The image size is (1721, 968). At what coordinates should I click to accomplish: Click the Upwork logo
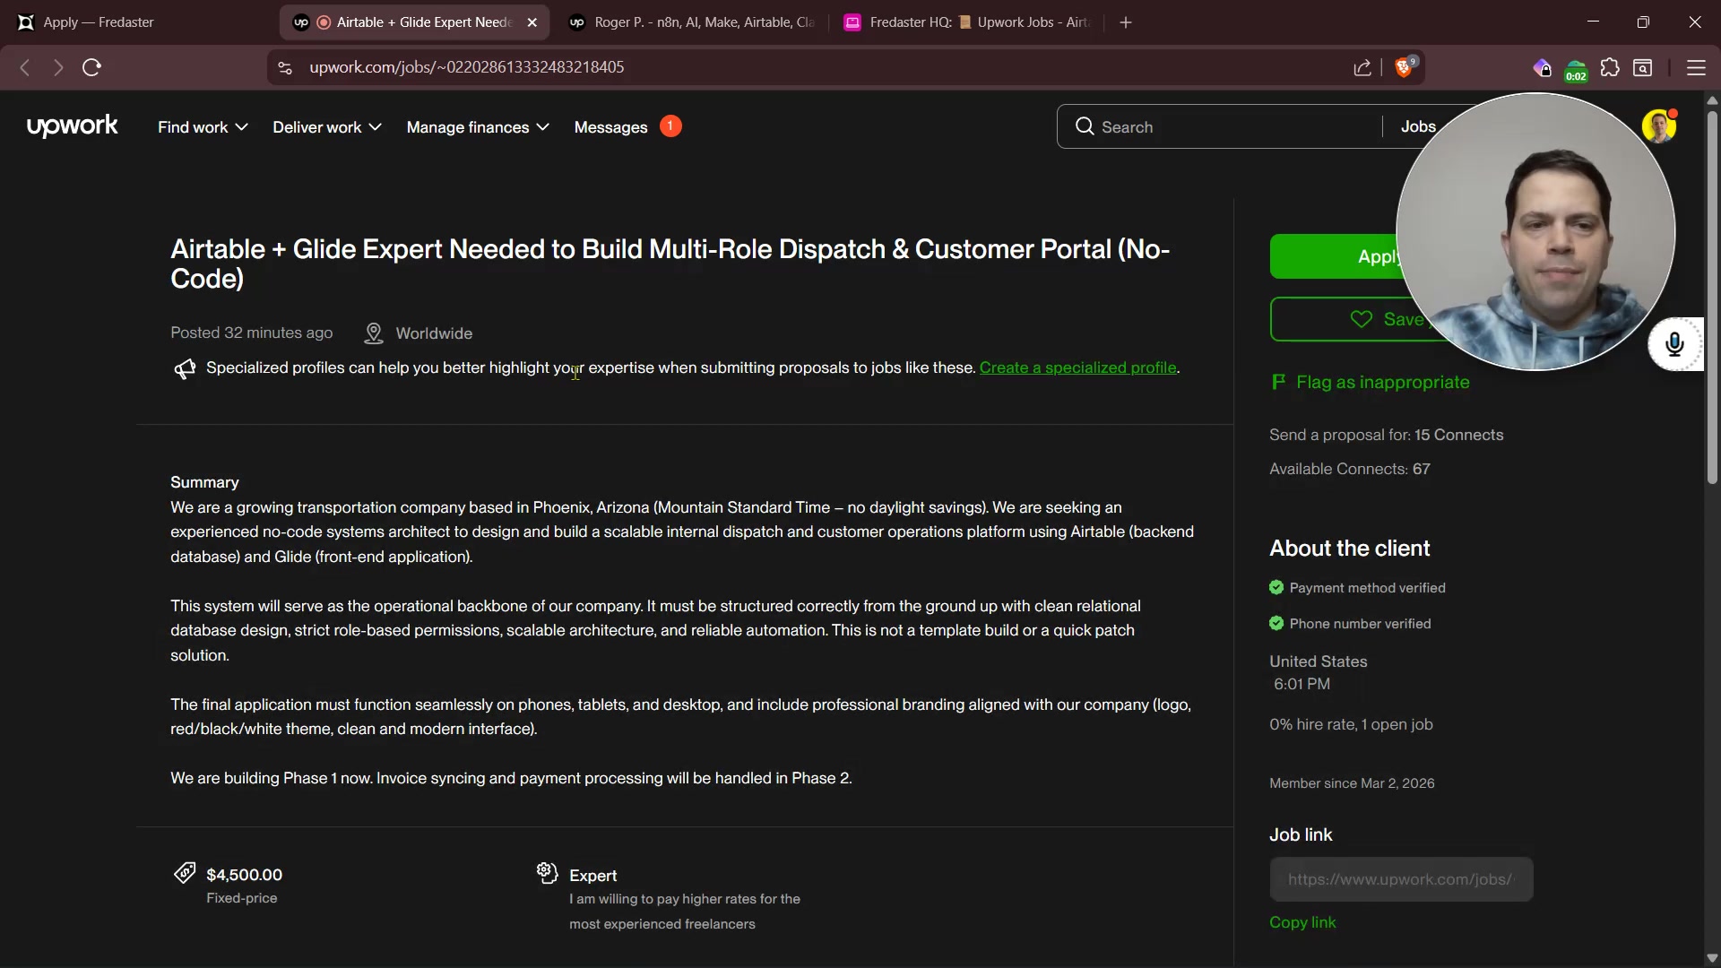[x=72, y=126]
